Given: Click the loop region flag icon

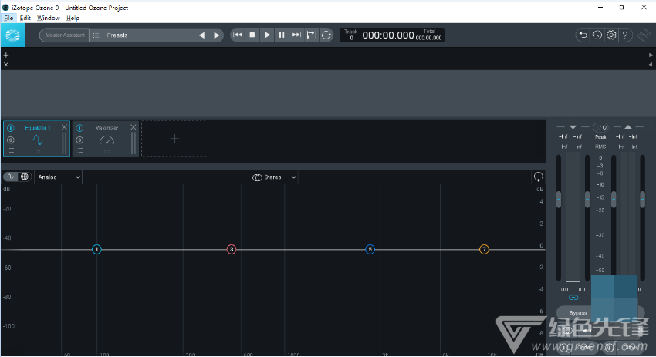Looking at the screenshot, I should (311, 35).
